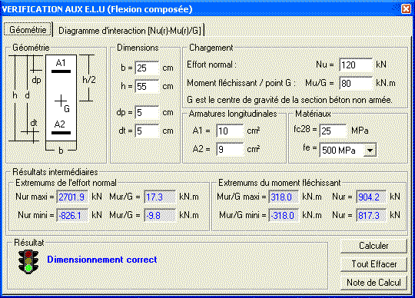The image size is (415, 298).
Task: Click the cross-section geometry diagram
Action: point(51,104)
